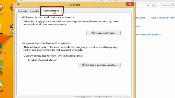The image size is (175, 98).
Task: Open 'Add clocks for different time zones' link
Action: pyautogui.click(x=163, y=18)
